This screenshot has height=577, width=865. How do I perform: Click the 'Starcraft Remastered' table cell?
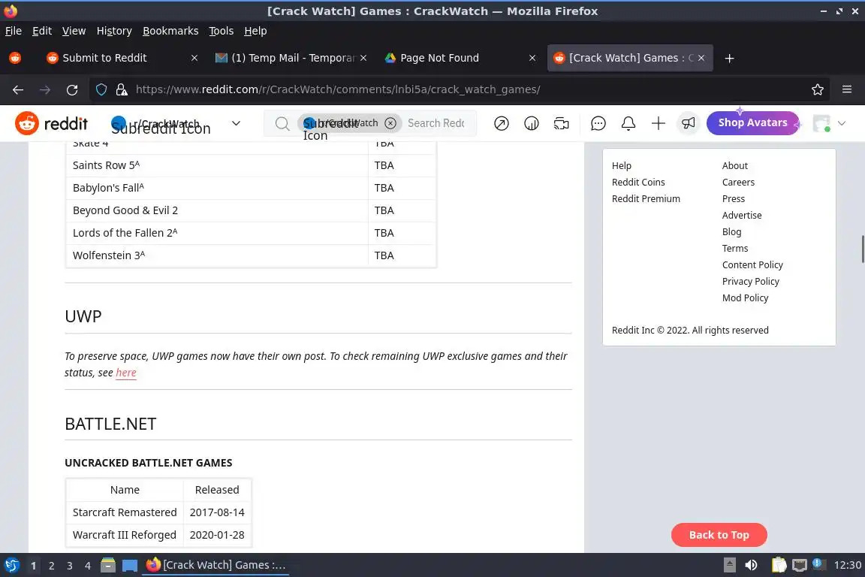tap(125, 512)
